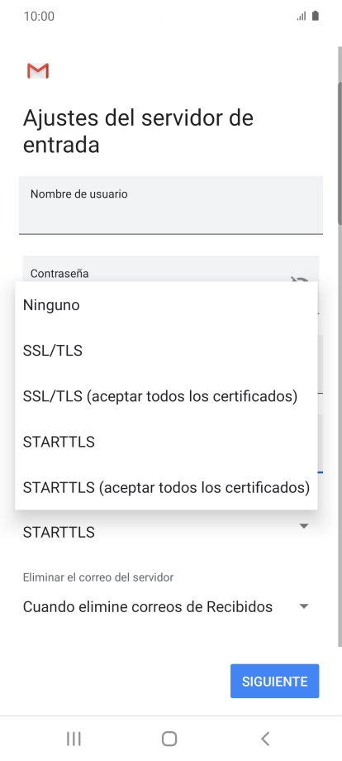Check the battery status icon
This screenshot has height=761, width=342.
click(x=316, y=16)
